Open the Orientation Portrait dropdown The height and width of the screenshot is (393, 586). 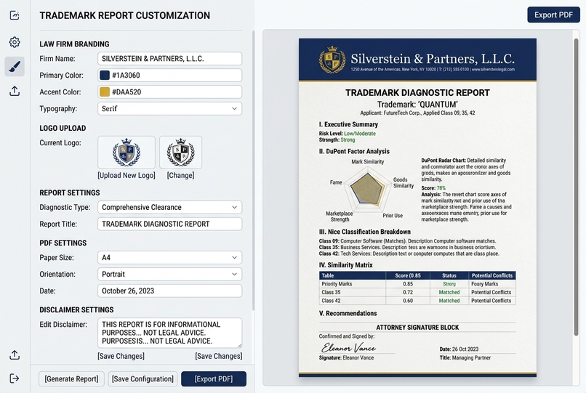pos(169,274)
